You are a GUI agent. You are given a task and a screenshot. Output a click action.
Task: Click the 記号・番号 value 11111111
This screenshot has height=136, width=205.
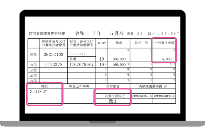click(77, 54)
